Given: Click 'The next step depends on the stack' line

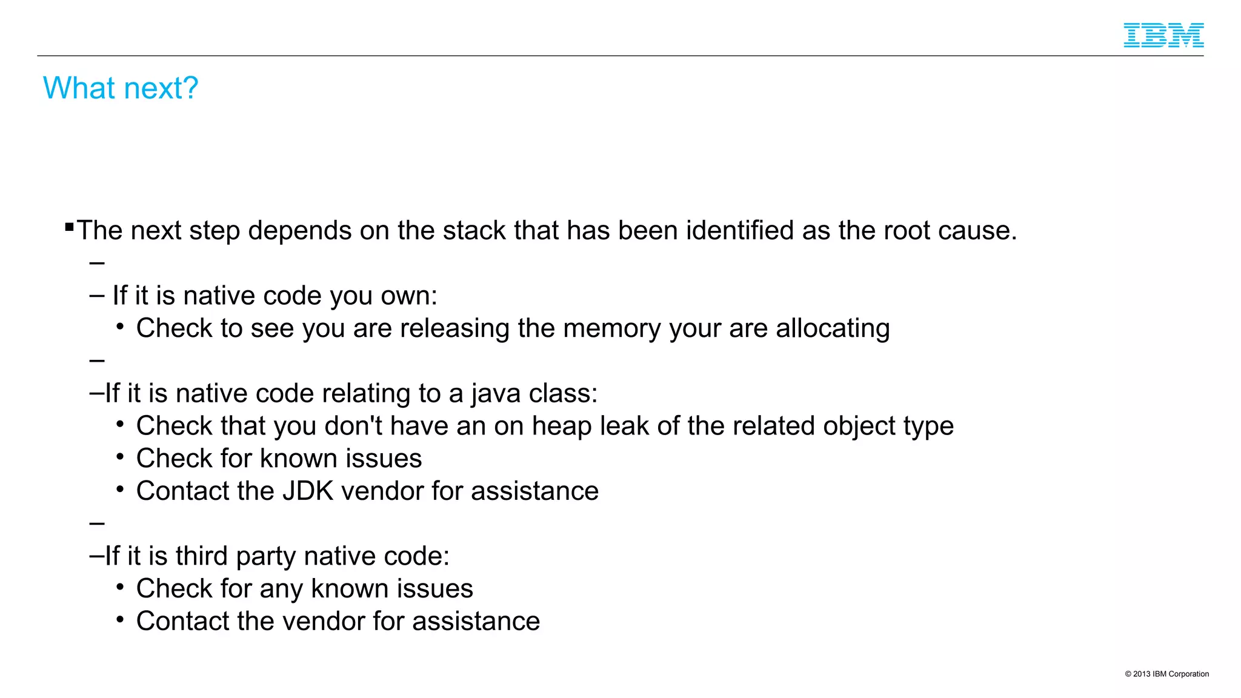Looking at the screenshot, I should (x=547, y=230).
